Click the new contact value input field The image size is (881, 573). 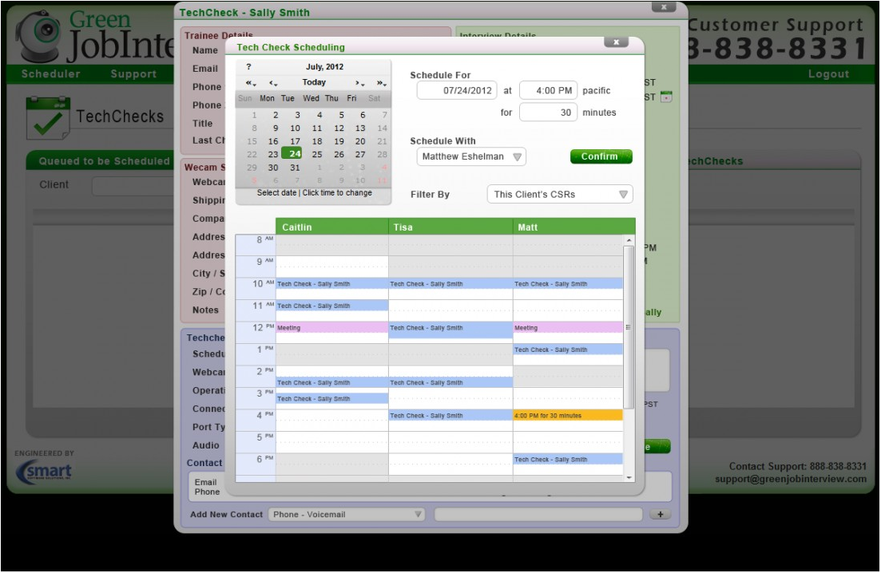[x=538, y=514]
